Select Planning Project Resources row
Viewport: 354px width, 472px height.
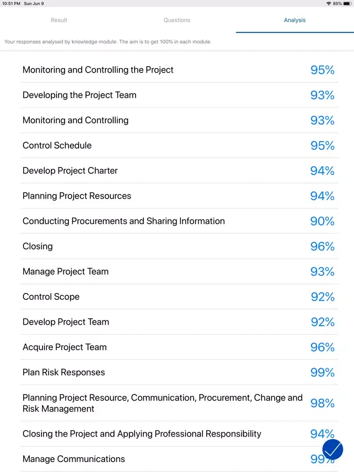coord(77,196)
